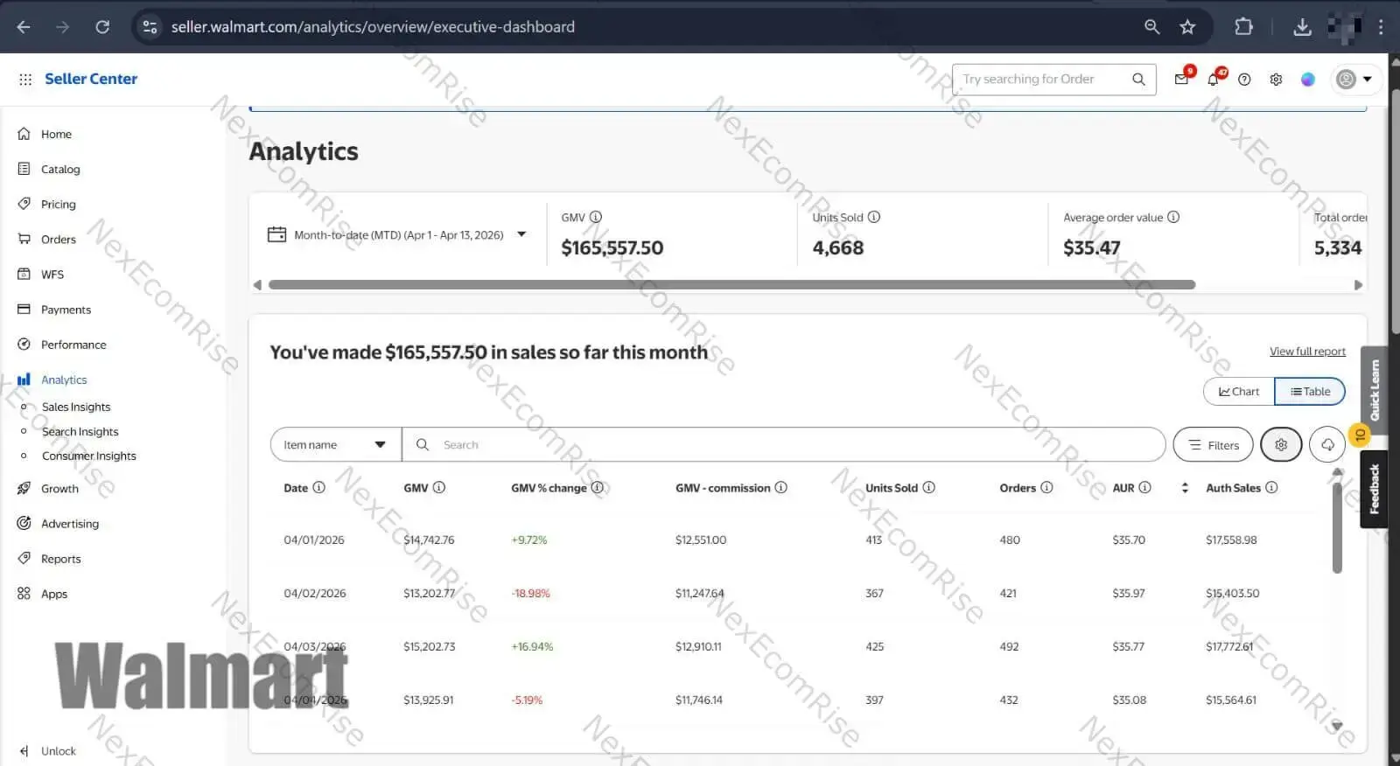Open site information icon in address bar
1400x766 pixels.
[x=150, y=27]
